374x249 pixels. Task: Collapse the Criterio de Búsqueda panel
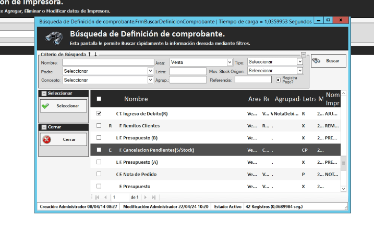(x=304, y=54)
